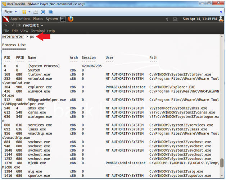Click the winlogon.exe process name

[x=40, y=116]
